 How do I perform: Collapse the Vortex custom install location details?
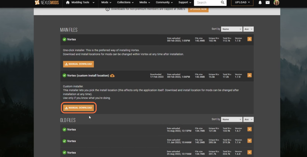(x=249, y=75)
